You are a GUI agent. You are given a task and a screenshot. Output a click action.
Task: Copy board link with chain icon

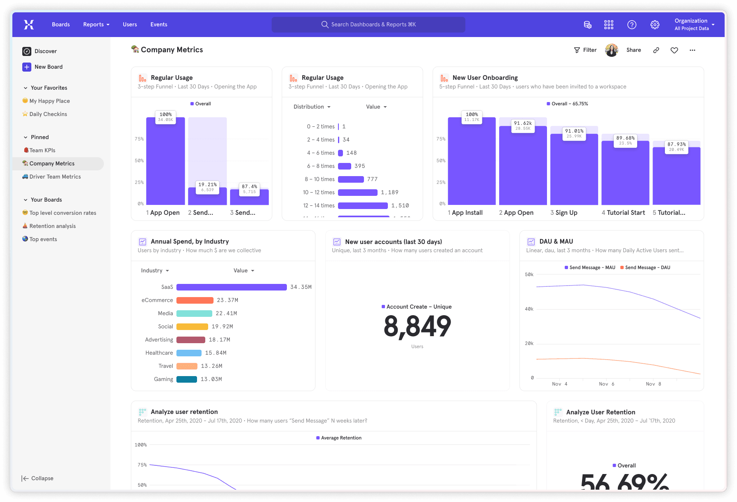656,50
